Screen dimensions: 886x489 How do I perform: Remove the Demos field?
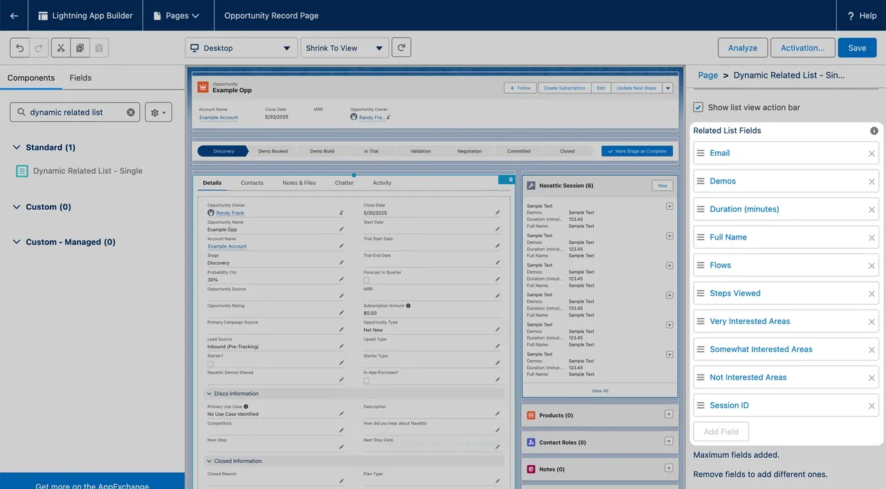(x=871, y=181)
